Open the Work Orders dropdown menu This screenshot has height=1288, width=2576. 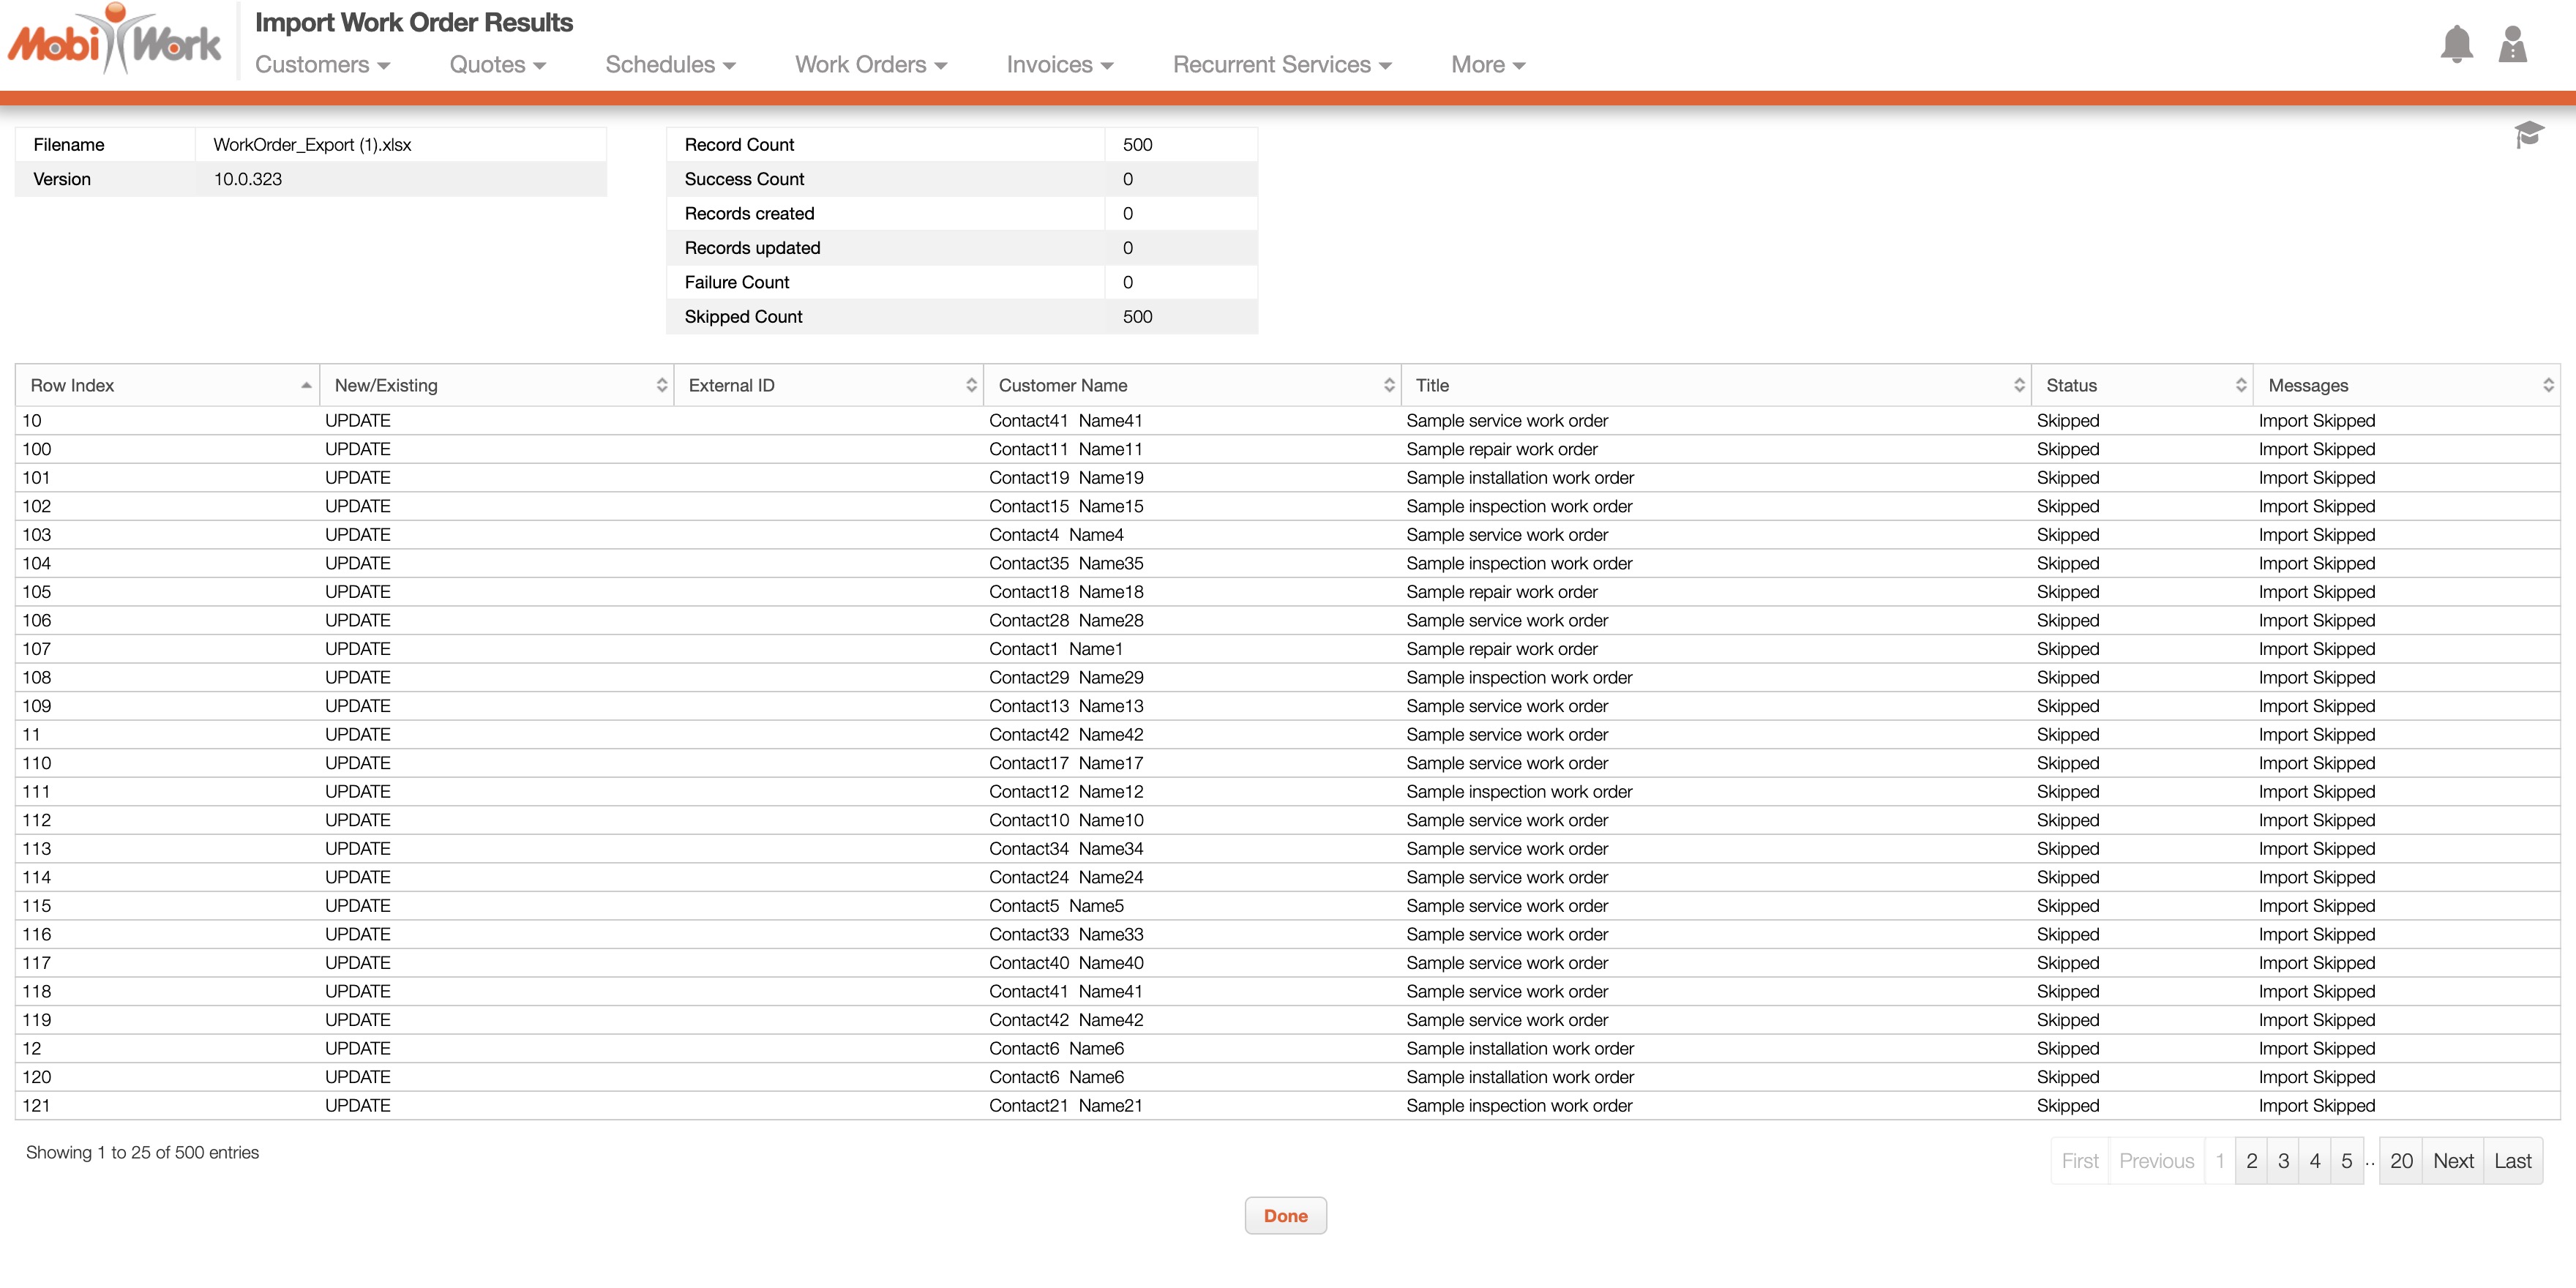870,65
